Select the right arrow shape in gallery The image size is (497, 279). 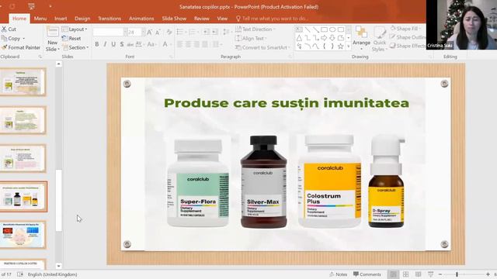(x=324, y=38)
